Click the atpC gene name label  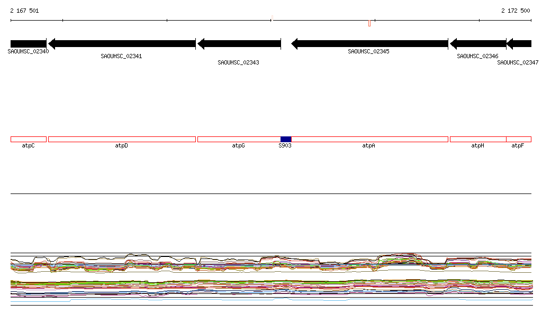point(29,145)
